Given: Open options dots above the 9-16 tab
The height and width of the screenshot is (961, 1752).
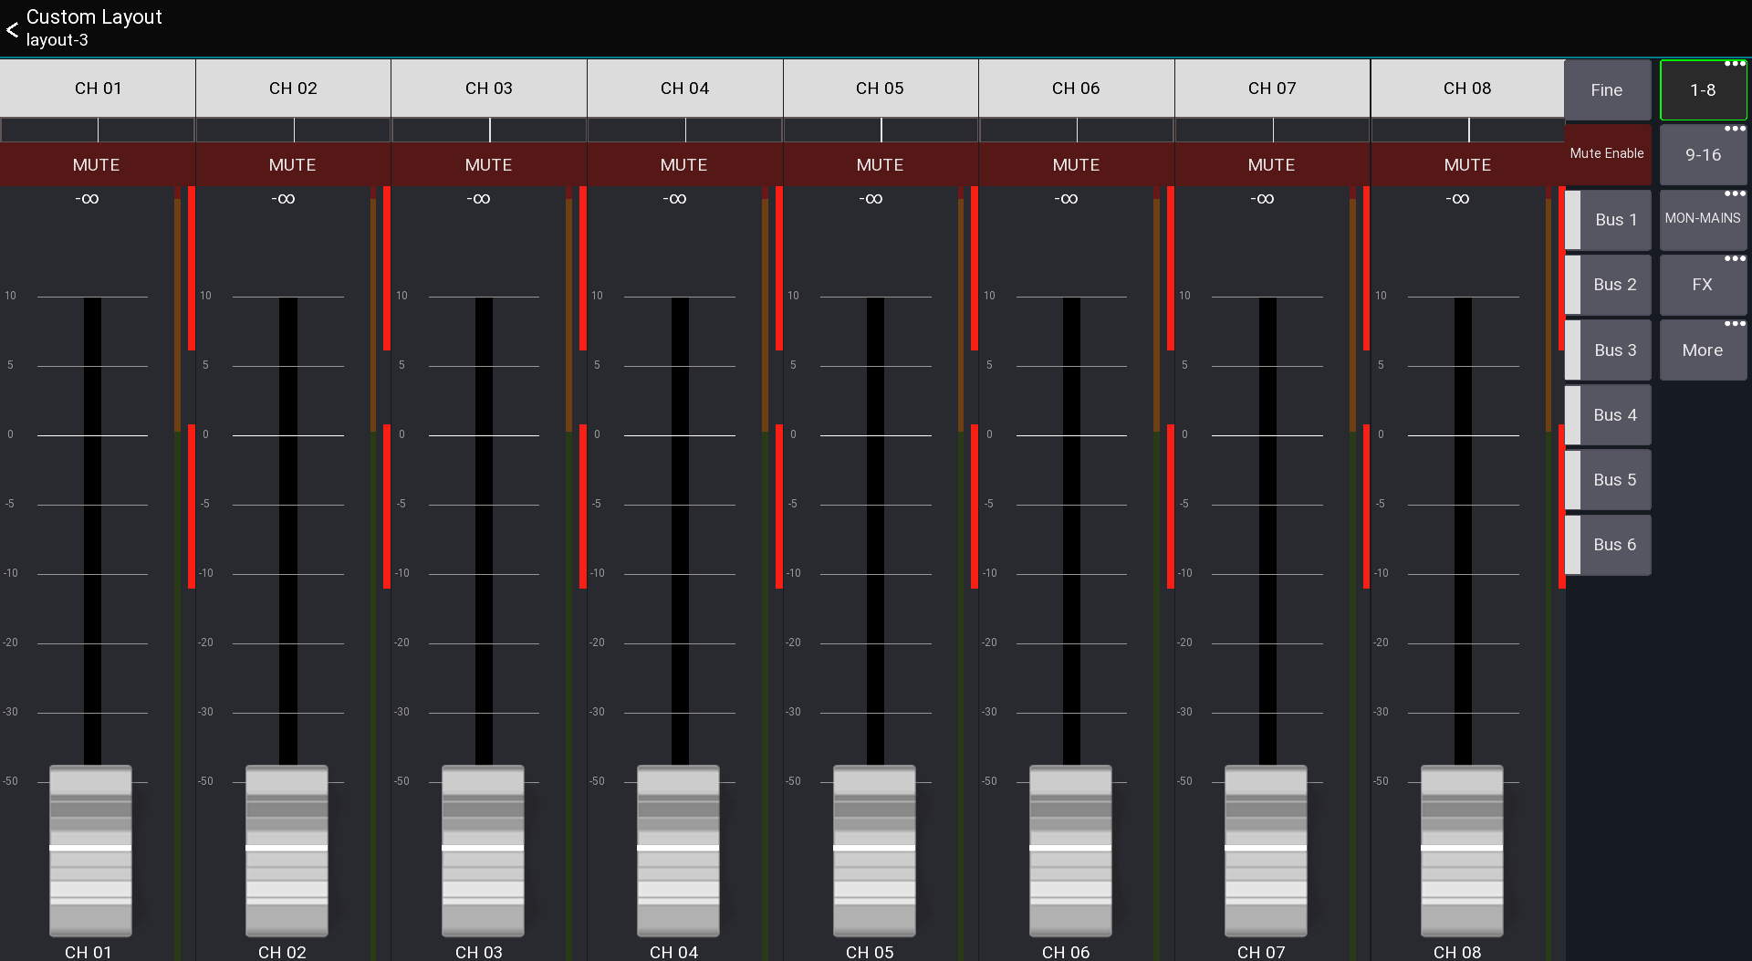Looking at the screenshot, I should pyautogui.click(x=1735, y=129).
